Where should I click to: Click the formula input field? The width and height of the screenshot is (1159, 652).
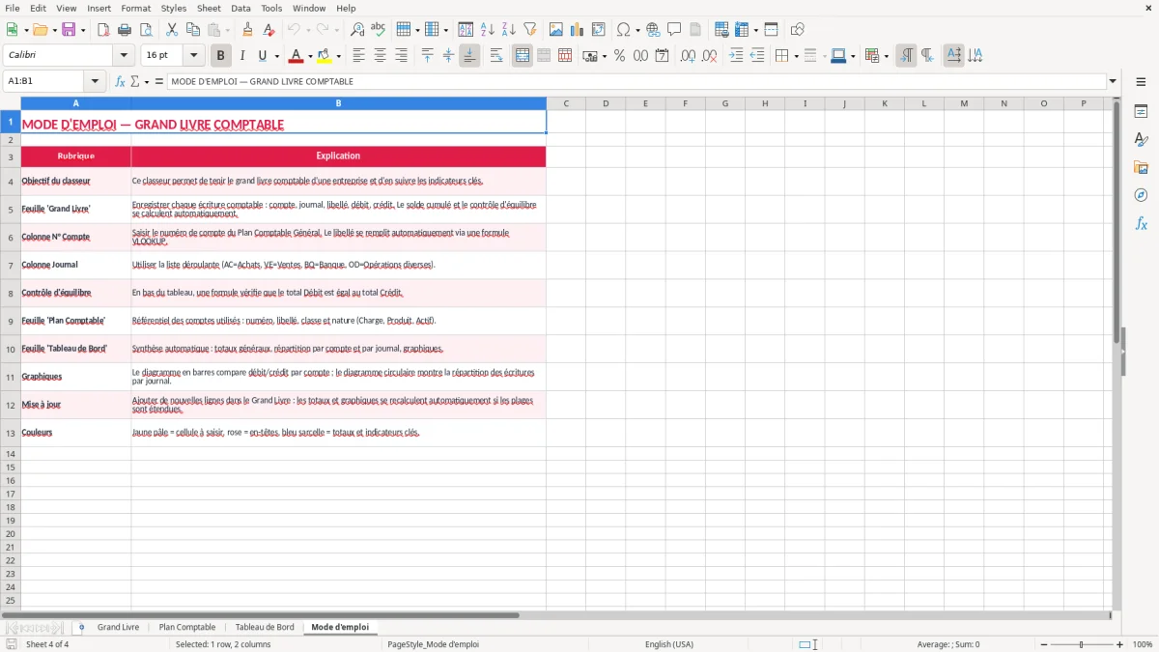637,82
